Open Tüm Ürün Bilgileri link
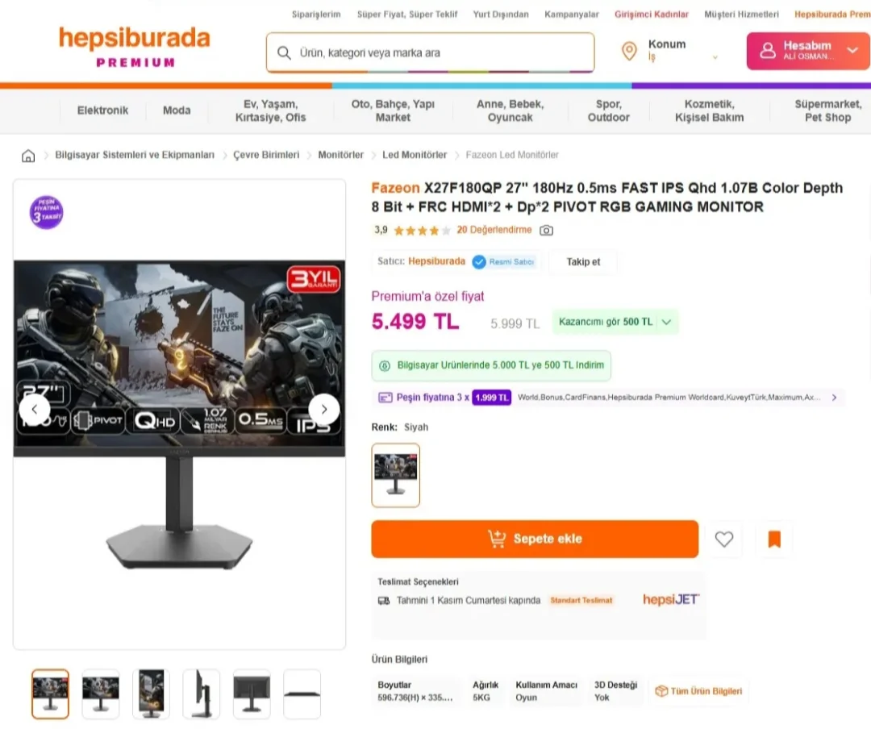This screenshot has width=871, height=750. pos(698,691)
